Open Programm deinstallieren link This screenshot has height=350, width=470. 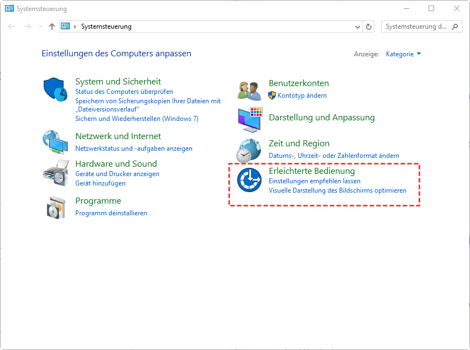click(111, 213)
